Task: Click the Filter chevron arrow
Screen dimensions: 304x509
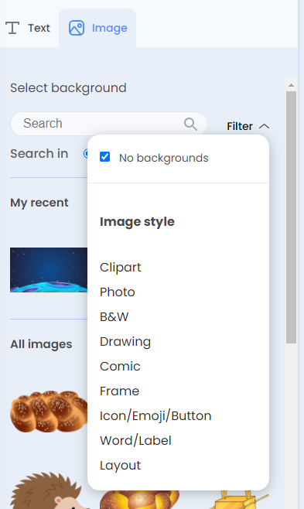Action: pos(265,126)
